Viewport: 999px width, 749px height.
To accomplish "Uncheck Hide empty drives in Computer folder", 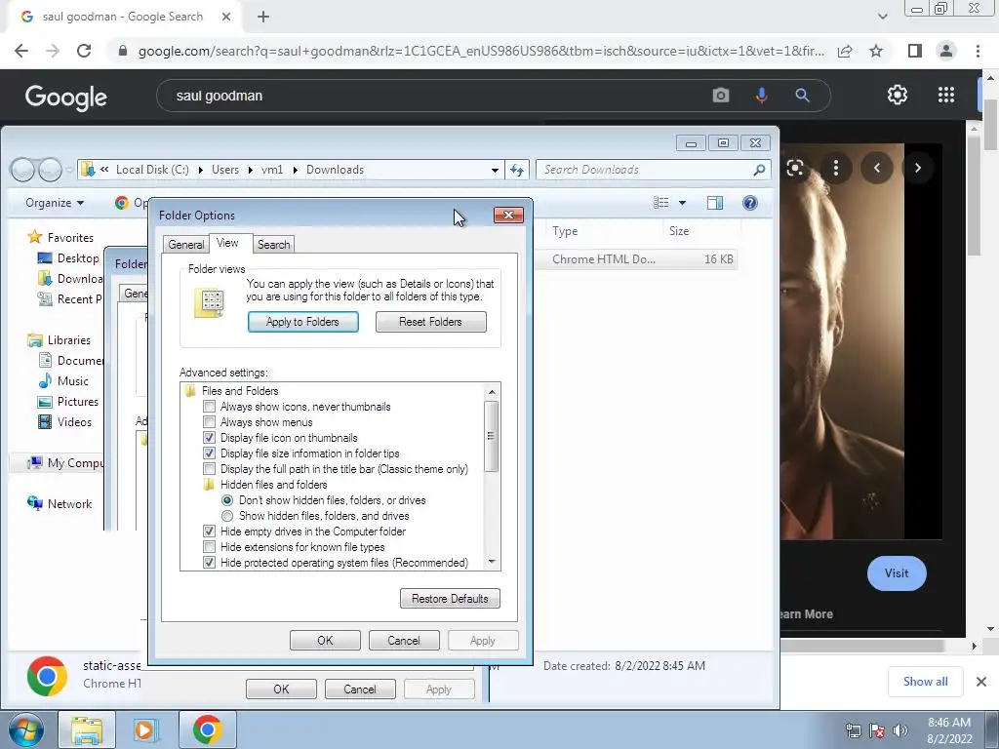I will tap(209, 532).
